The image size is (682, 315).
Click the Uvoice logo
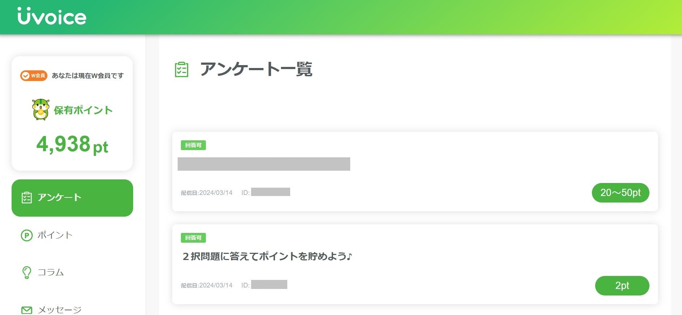[52, 16]
